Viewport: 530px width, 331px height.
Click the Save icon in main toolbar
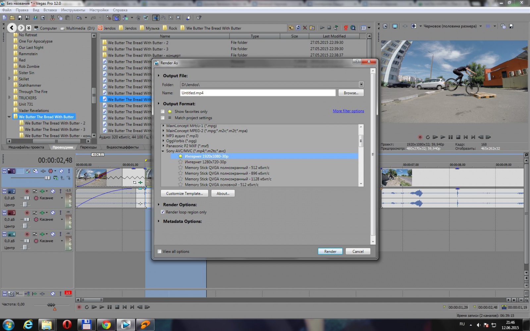pos(20,18)
